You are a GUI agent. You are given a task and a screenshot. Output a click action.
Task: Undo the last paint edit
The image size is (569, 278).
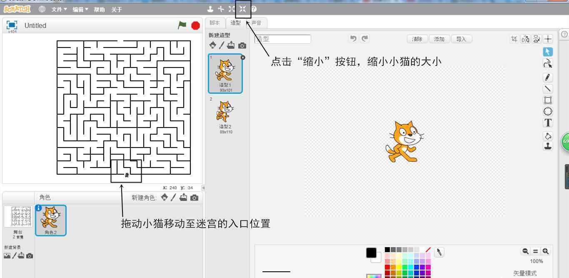[x=354, y=39]
